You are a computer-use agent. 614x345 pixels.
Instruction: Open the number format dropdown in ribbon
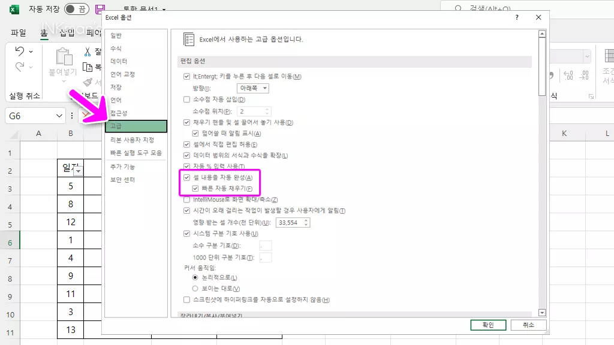(587, 56)
